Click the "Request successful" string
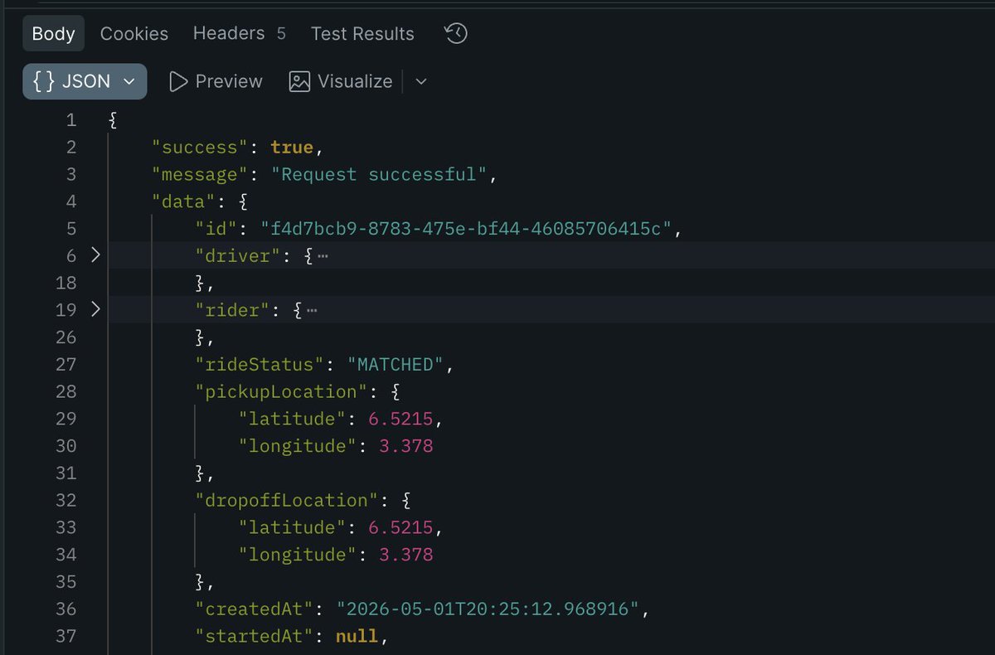 380,174
